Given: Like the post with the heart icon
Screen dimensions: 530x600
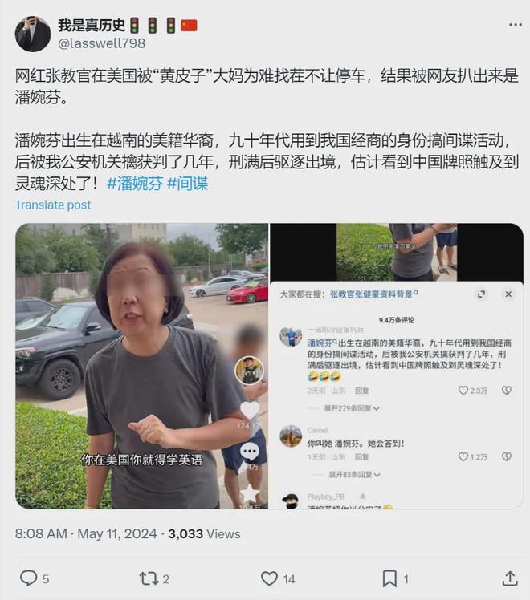Looking at the screenshot, I should 269,578.
